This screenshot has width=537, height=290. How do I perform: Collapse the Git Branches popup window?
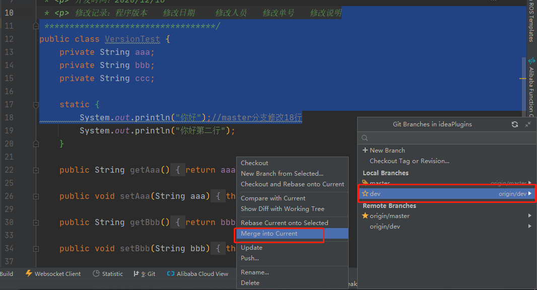pyautogui.click(x=527, y=124)
